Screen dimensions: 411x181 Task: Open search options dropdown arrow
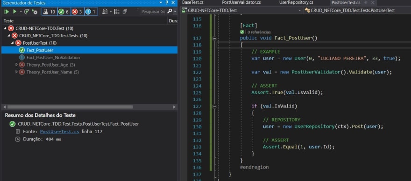[175, 12]
